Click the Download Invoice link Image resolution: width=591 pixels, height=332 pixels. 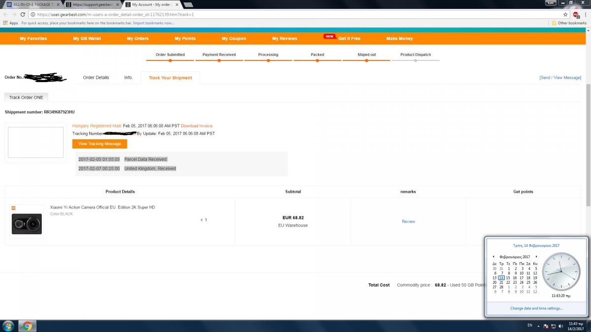point(197,126)
